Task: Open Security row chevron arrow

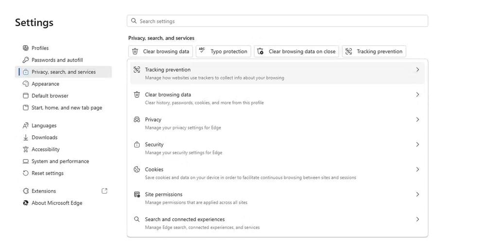Action: pyautogui.click(x=417, y=145)
